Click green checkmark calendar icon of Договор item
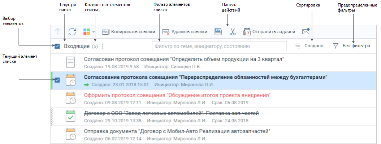Screen dimensions: 381x144 pyautogui.click(x=71, y=116)
